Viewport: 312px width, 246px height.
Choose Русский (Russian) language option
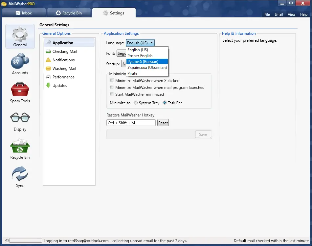tap(147, 62)
